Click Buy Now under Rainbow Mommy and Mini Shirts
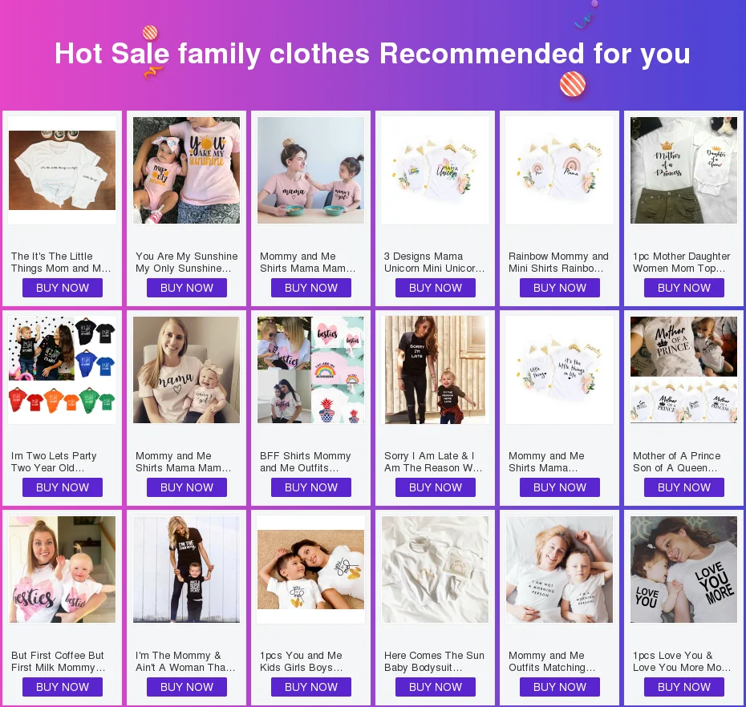Screen dimensions: 746x707 560,288
